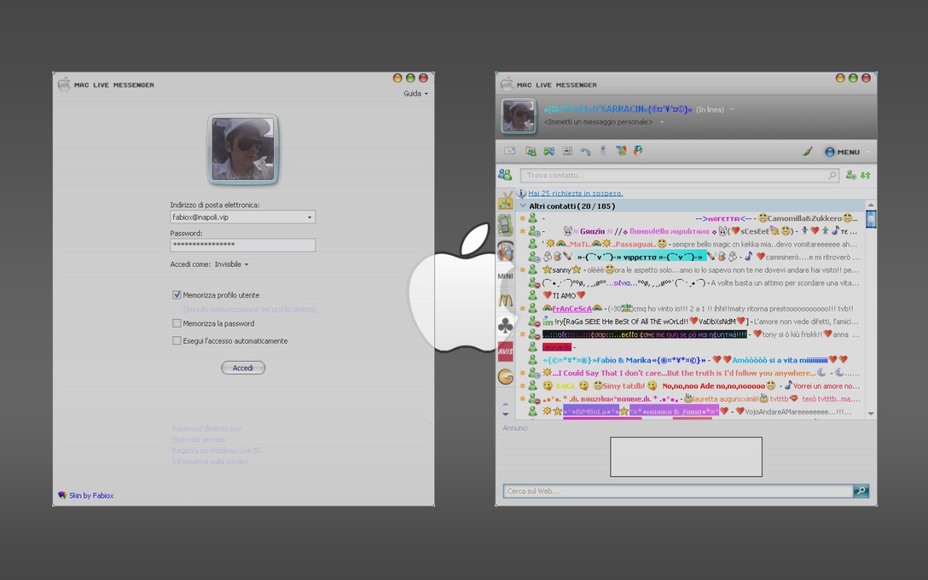Open the personal message dropdown arrow
This screenshot has height=580, width=928.
[x=662, y=123]
